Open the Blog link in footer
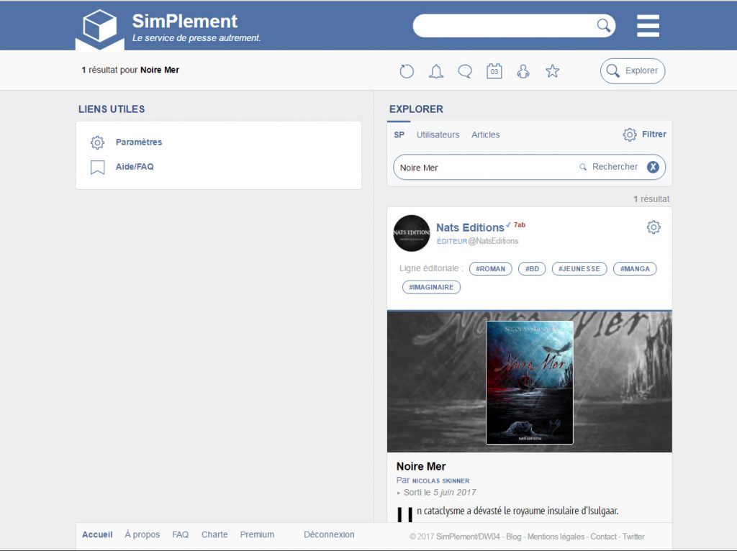The height and width of the screenshot is (551, 737). tap(513, 537)
